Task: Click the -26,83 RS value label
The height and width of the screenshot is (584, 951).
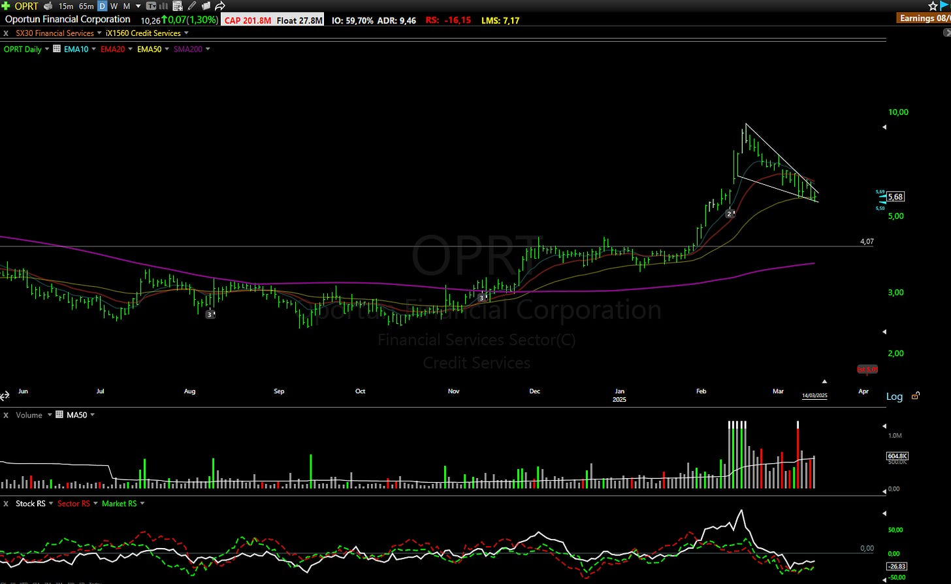Action: 897,566
